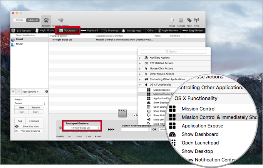
Task: Switch to BTT Remote tab
Action: [x=21, y=31]
